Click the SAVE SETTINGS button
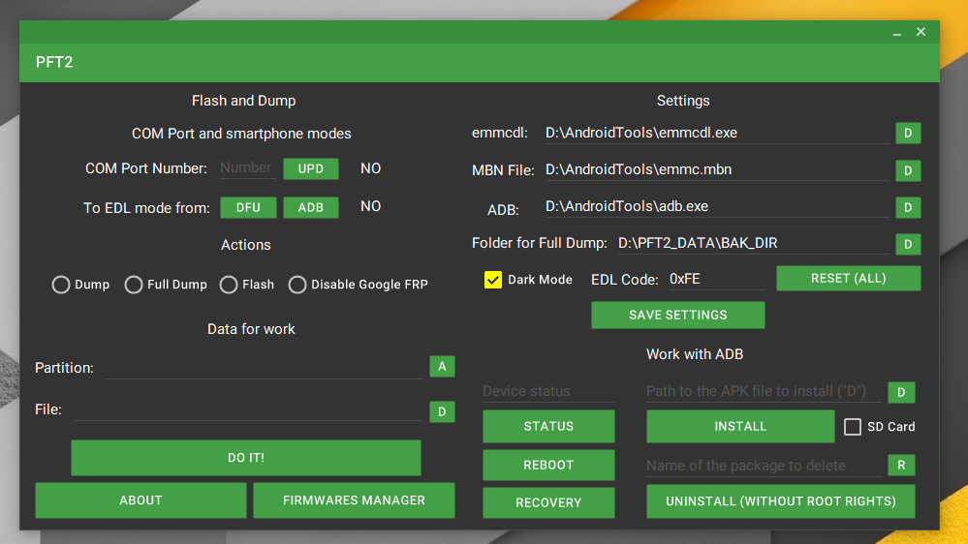The height and width of the screenshot is (544, 968). (677, 315)
